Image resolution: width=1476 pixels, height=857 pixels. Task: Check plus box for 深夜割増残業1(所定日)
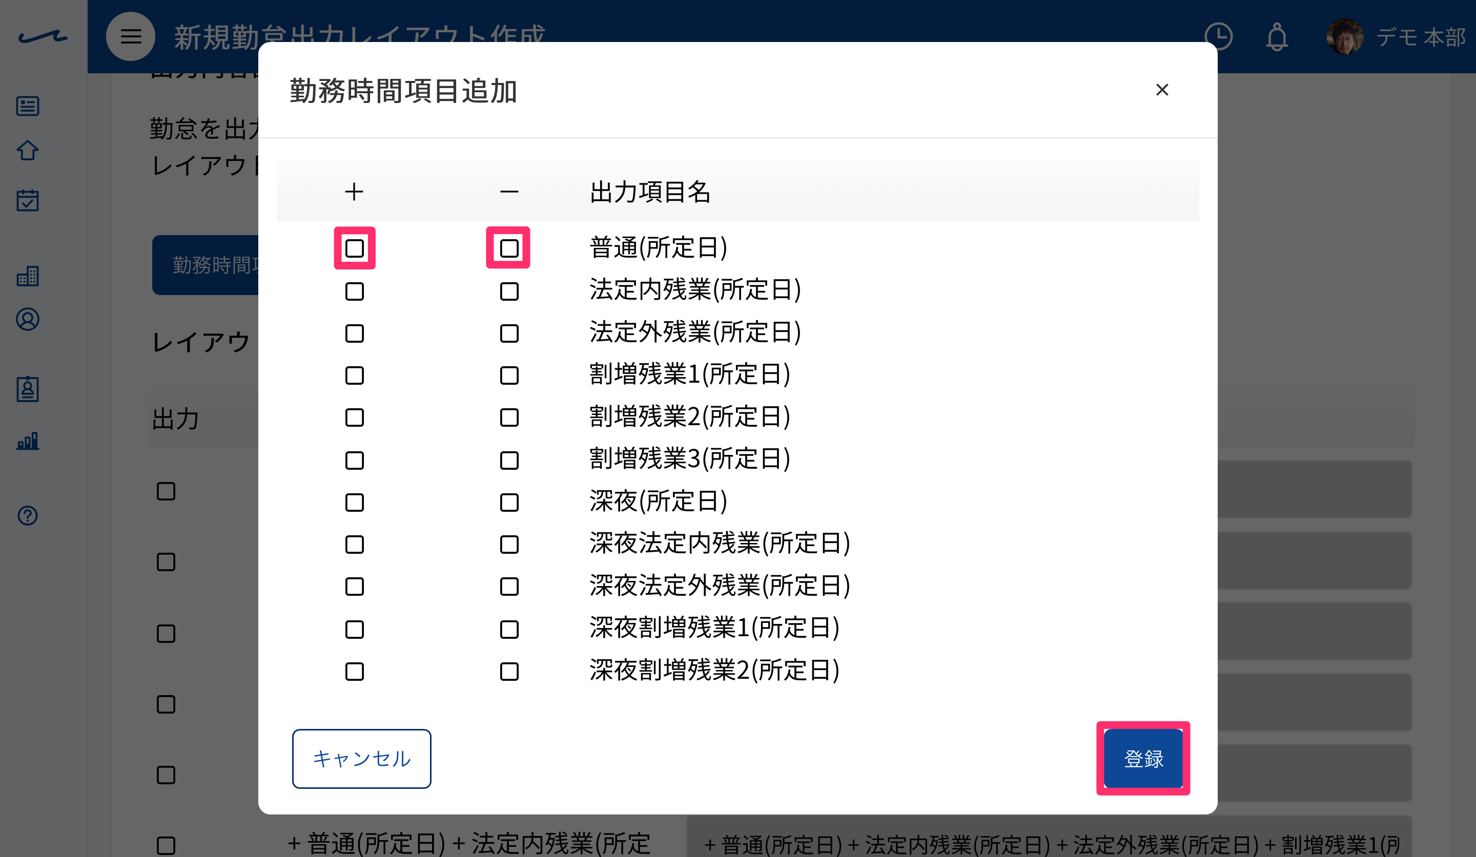[x=354, y=629]
